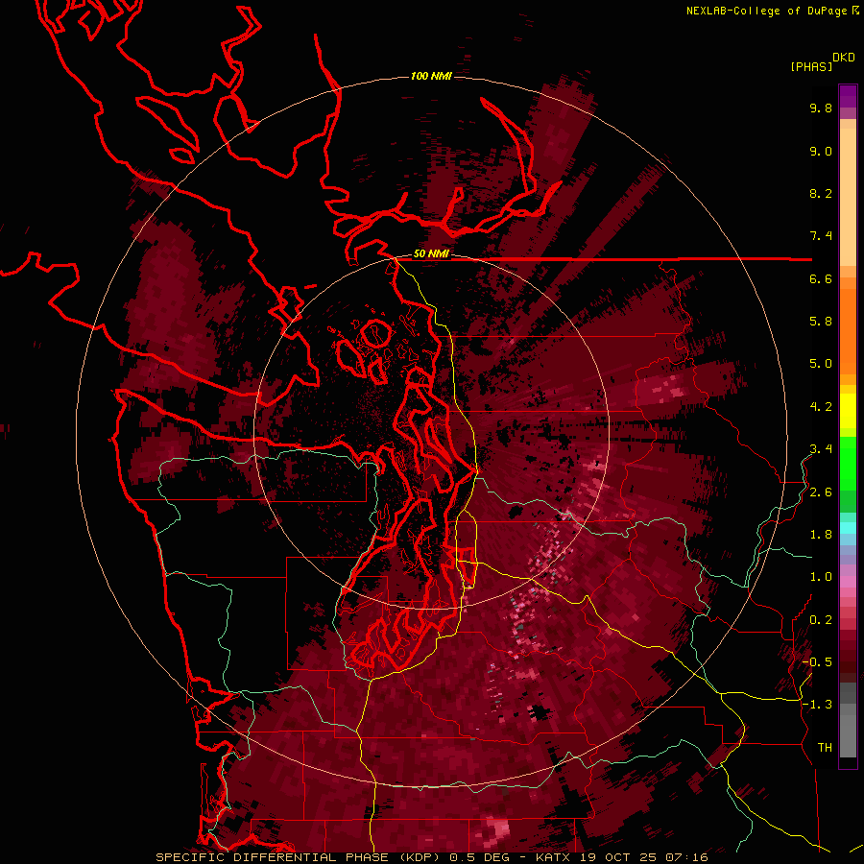Click the cyan band of the color scale
This screenshot has height=864, width=864.
[x=848, y=527]
